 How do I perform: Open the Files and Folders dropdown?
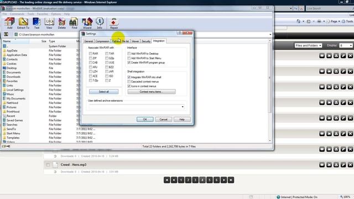click(x=308, y=45)
